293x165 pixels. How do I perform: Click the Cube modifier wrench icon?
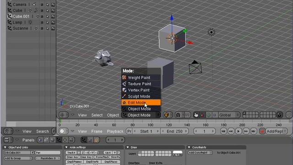[x=36, y=11]
